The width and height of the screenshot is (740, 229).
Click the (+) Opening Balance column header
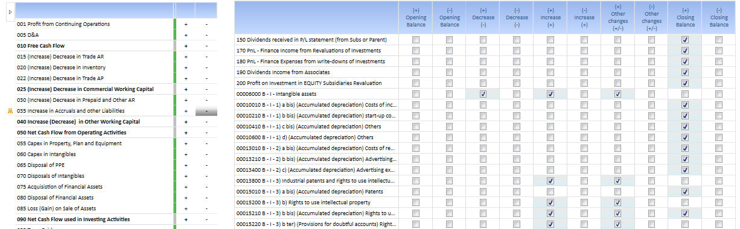coord(415,17)
